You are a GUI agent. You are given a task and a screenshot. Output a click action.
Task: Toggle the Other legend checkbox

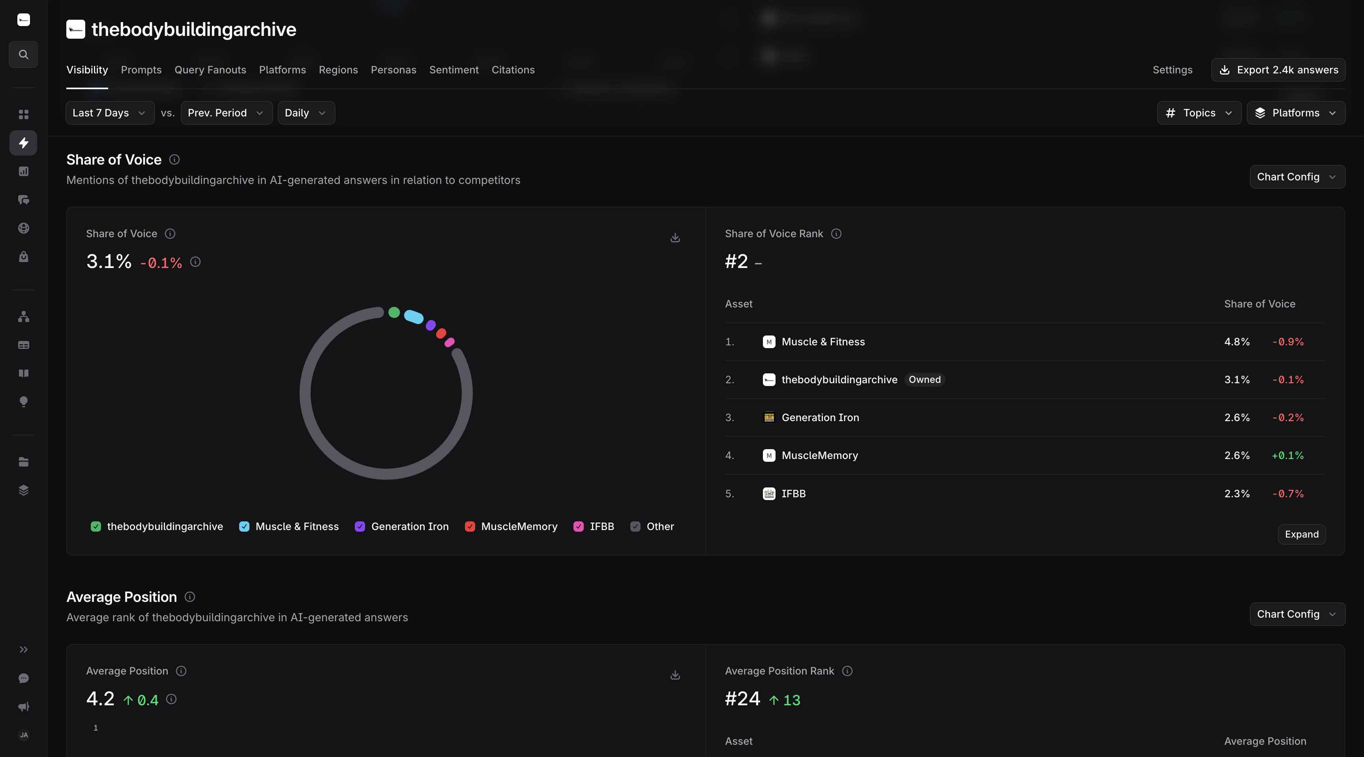click(635, 527)
